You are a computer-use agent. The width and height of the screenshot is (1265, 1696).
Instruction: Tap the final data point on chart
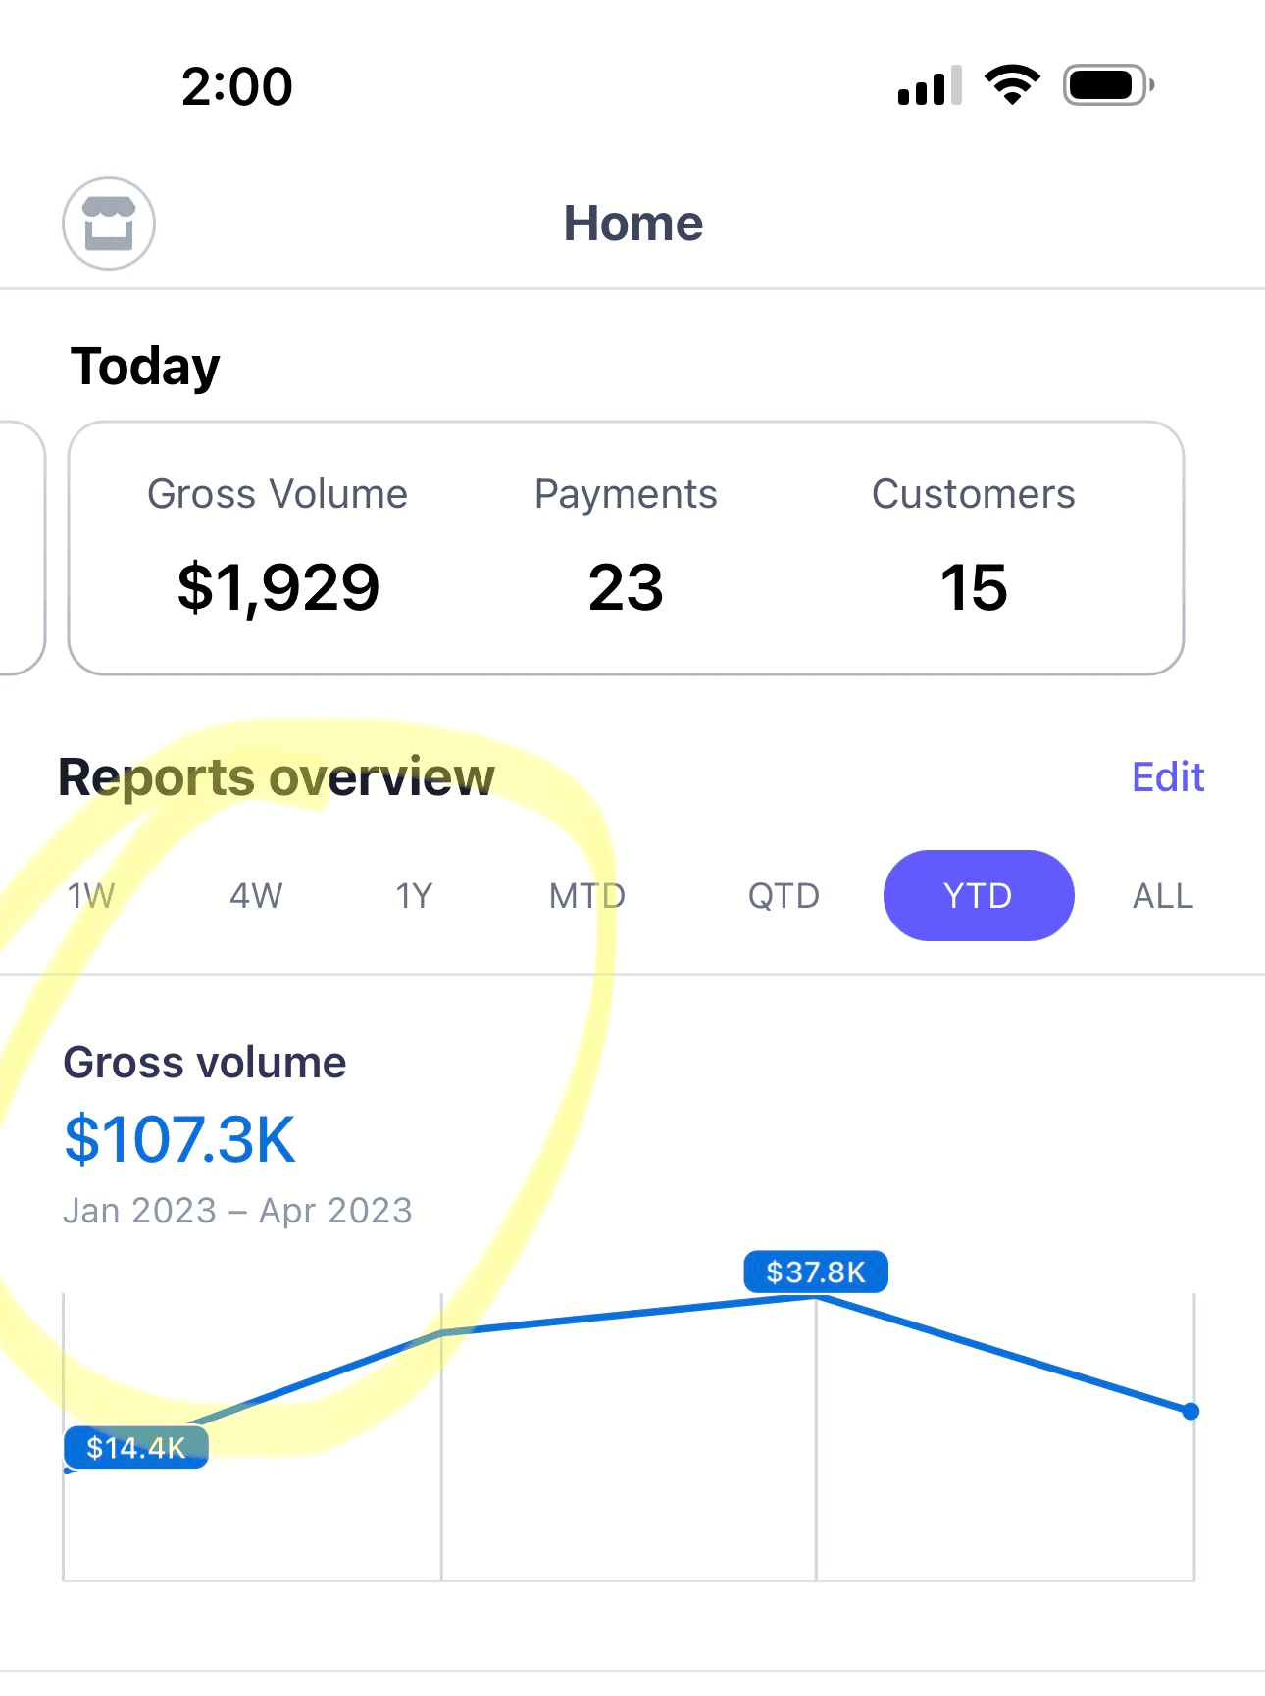(1190, 1412)
